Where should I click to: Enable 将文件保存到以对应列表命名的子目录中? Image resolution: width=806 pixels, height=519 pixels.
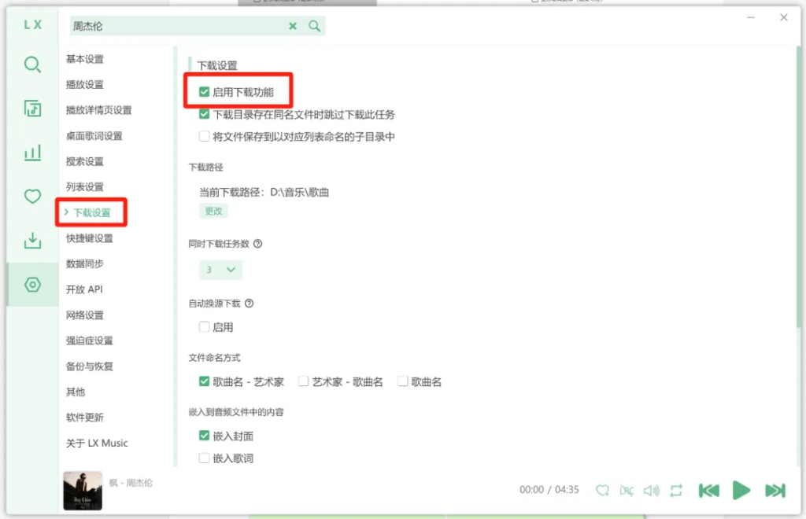click(x=204, y=137)
